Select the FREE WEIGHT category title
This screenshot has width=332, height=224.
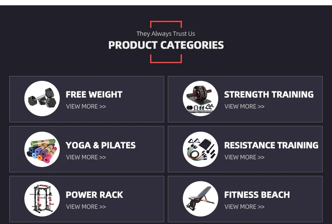[x=94, y=95]
